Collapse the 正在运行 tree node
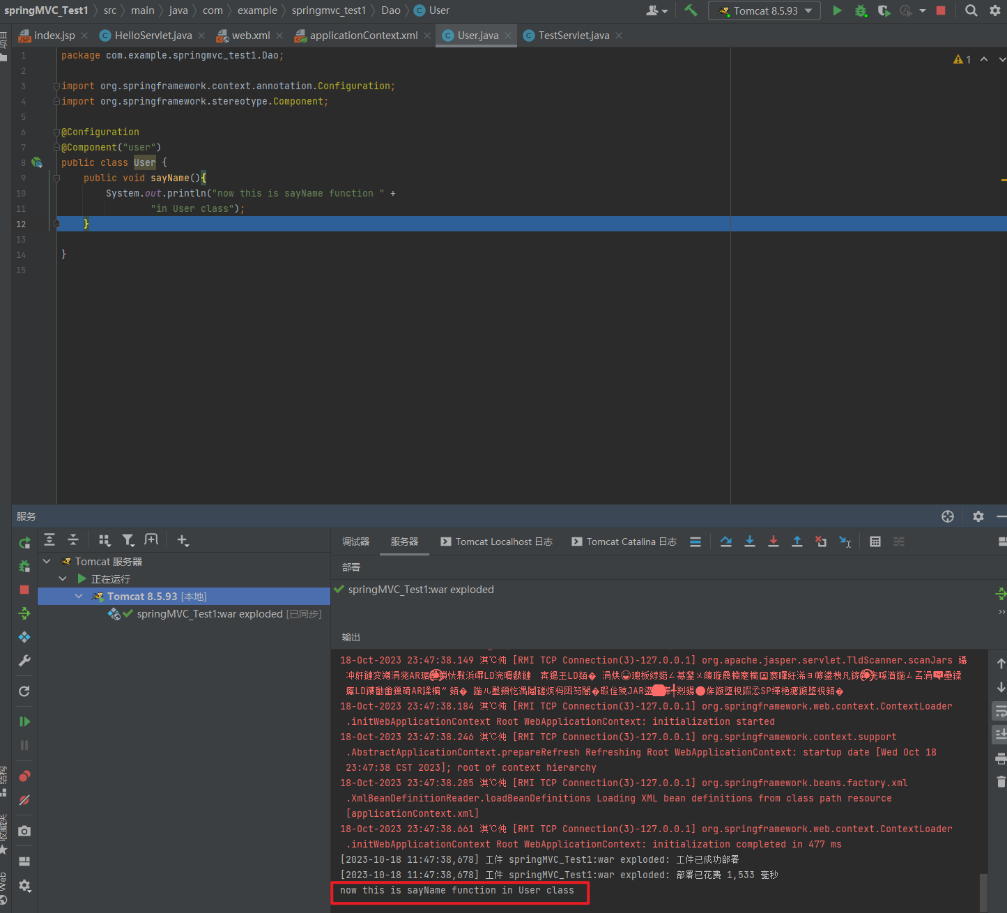The height and width of the screenshot is (913, 1007). [63, 578]
